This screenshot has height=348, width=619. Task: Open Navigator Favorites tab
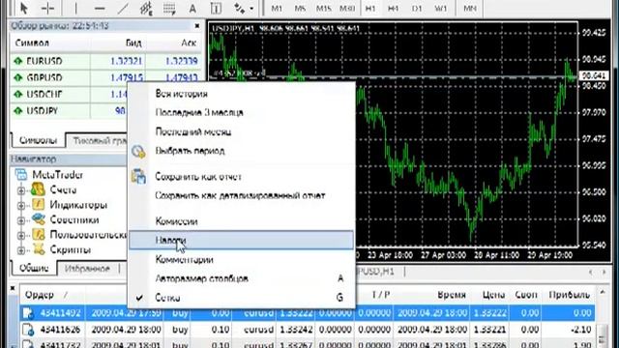[87, 269]
